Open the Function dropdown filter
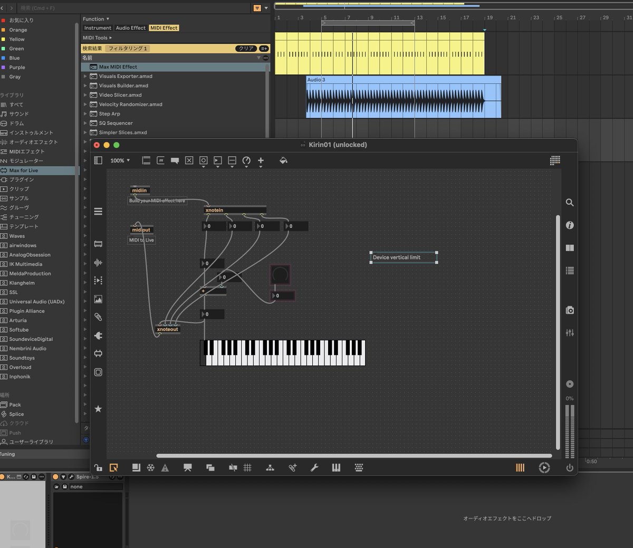This screenshot has width=633, height=548. pos(96,19)
